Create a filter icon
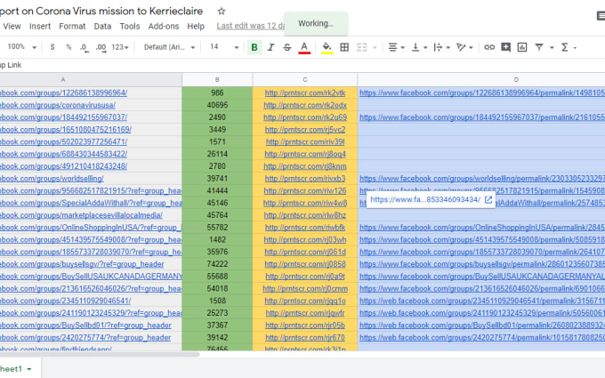This screenshot has height=378, width=605. click(539, 47)
